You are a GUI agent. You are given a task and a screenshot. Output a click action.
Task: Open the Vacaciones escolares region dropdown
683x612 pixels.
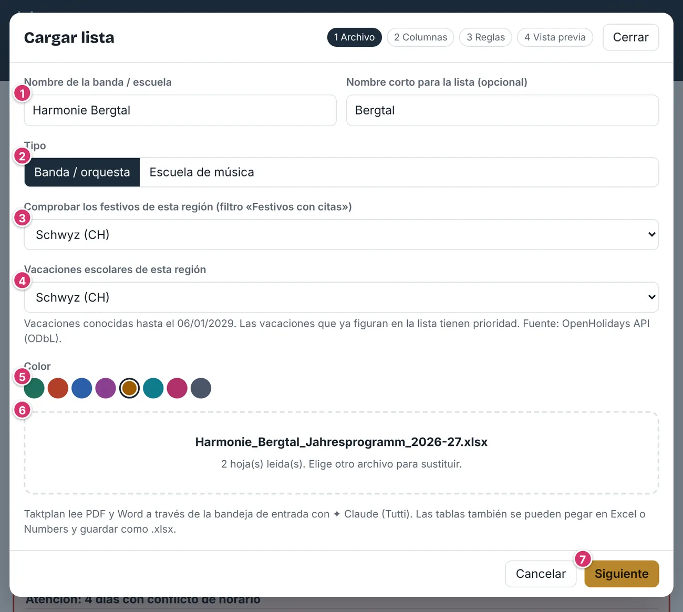click(341, 297)
